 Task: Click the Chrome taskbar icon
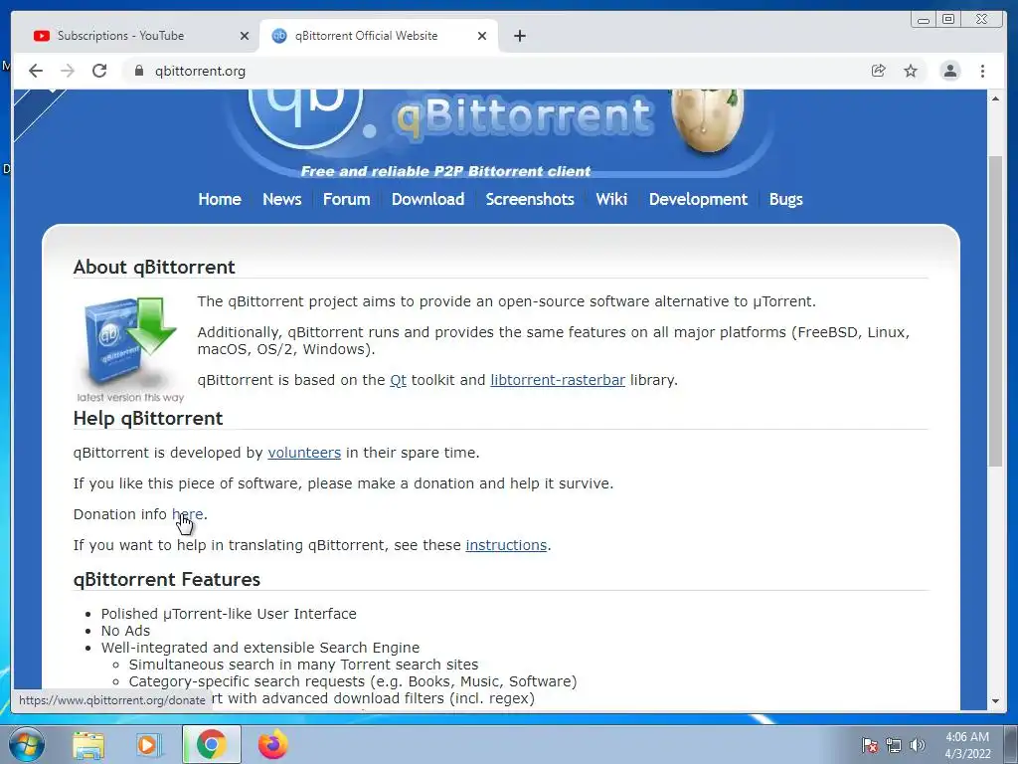point(212,744)
